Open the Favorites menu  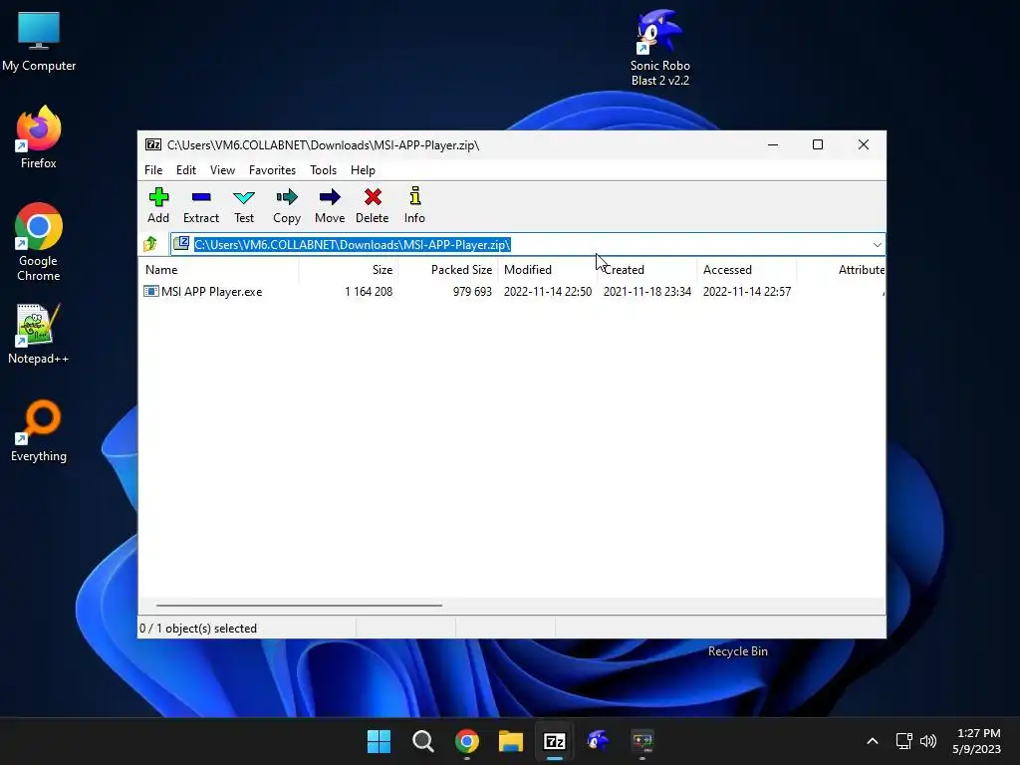coord(272,169)
